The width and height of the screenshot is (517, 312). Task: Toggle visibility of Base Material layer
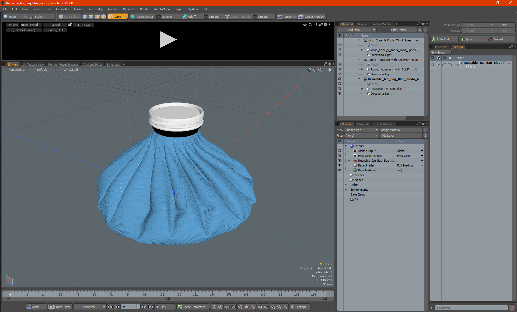pos(340,170)
